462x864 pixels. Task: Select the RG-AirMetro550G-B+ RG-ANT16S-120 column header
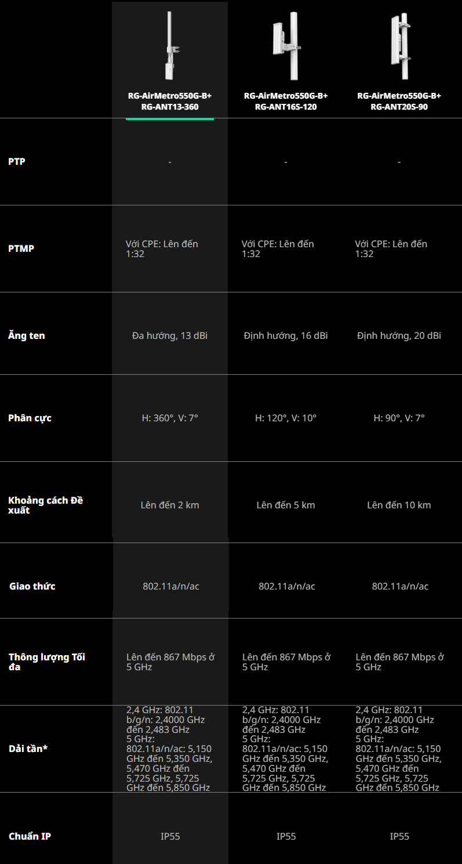(286, 101)
